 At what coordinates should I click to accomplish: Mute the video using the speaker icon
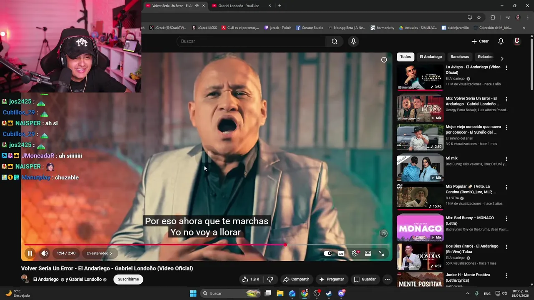[45, 253]
